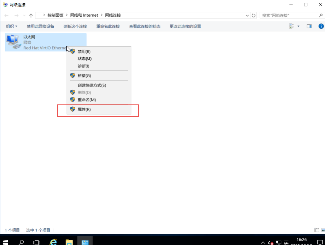Open the Windows Start button
Screen dimensions: 325x245
click(5, 242)
